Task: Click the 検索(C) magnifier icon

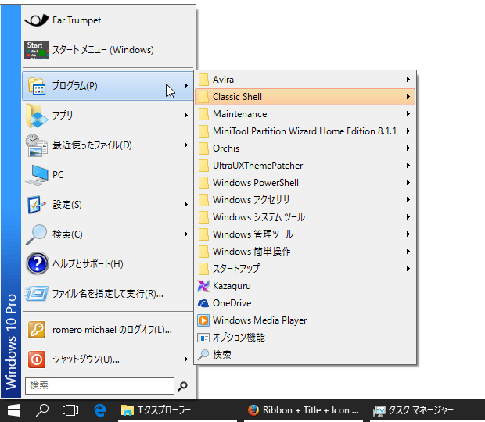Action: click(x=37, y=234)
